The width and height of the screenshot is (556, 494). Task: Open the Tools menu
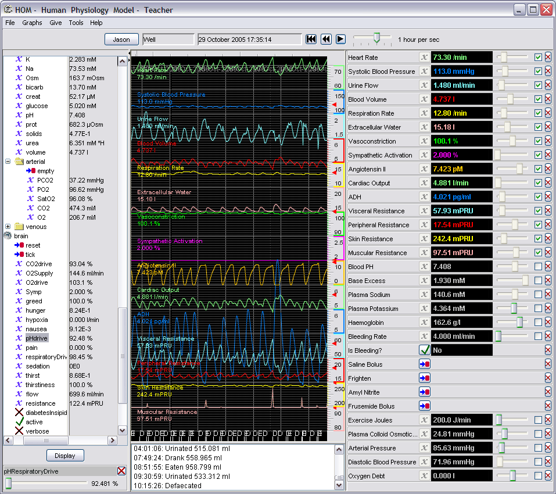[76, 23]
